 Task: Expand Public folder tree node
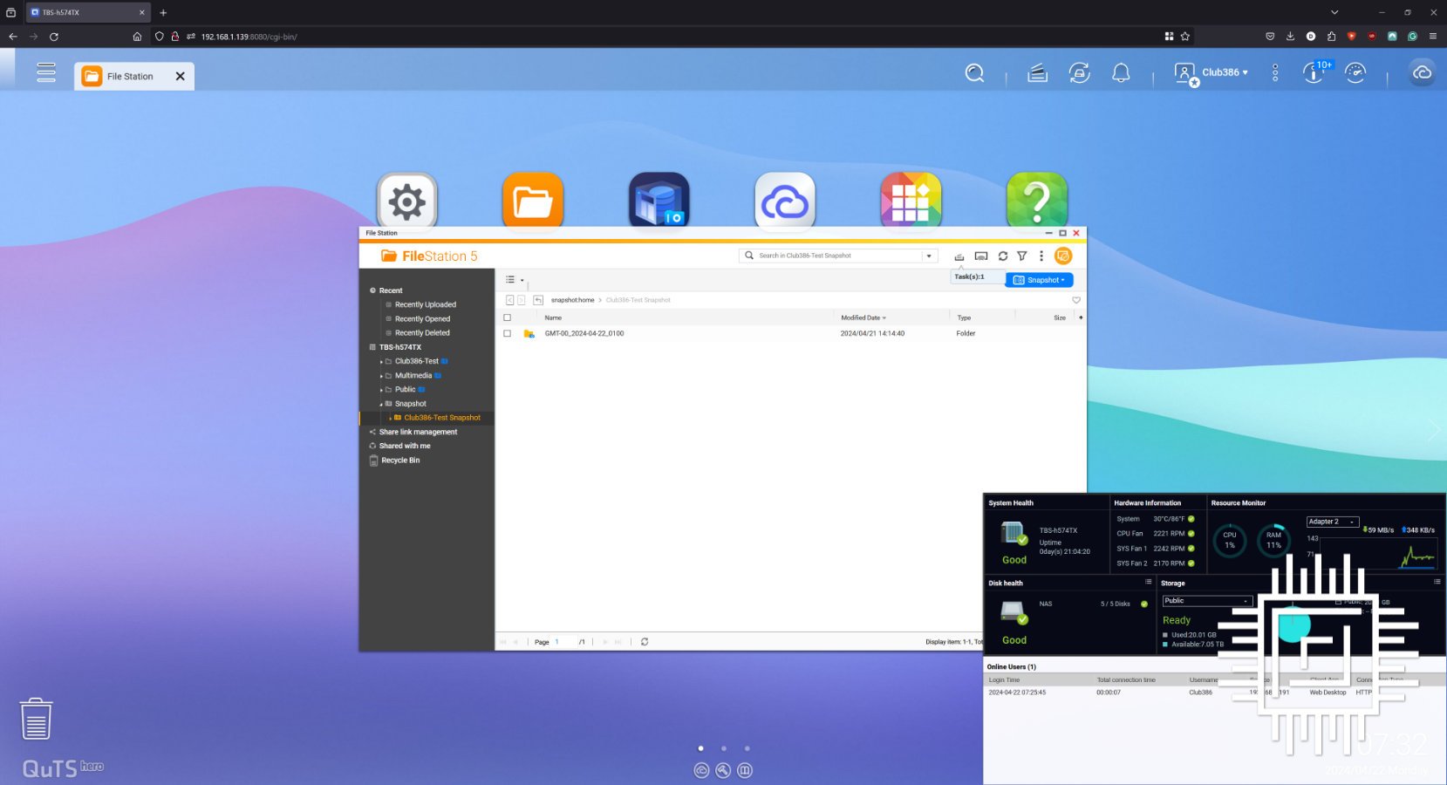pyautogui.click(x=381, y=390)
